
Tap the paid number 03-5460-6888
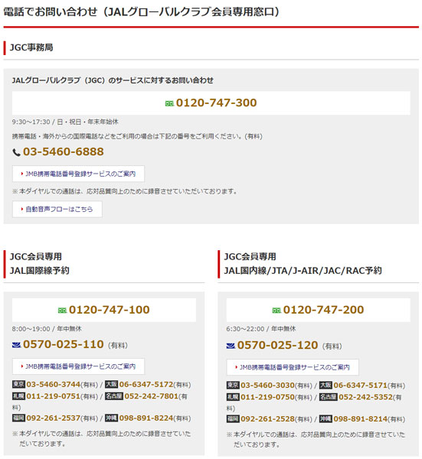tap(64, 152)
